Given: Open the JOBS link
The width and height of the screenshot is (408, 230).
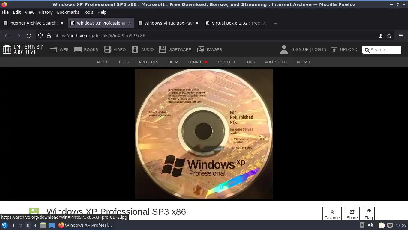Looking at the screenshot, I should (250, 62).
